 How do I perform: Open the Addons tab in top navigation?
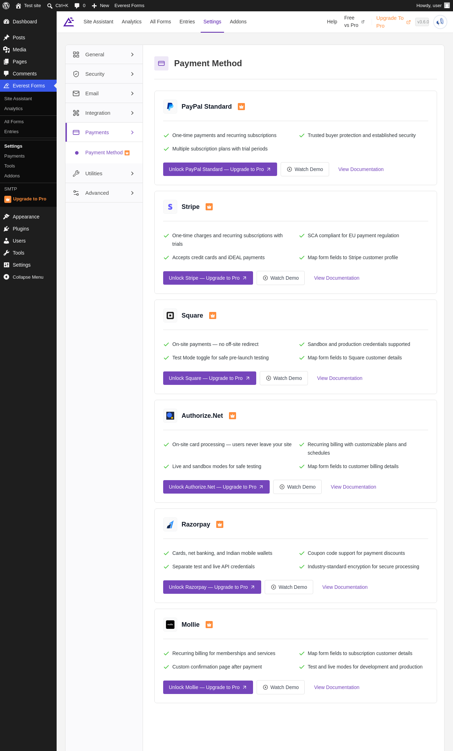click(x=238, y=22)
